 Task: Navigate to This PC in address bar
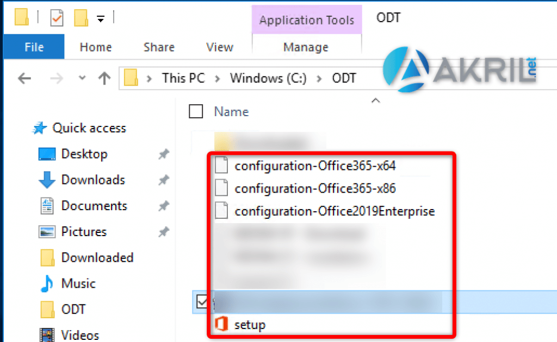coord(183,78)
